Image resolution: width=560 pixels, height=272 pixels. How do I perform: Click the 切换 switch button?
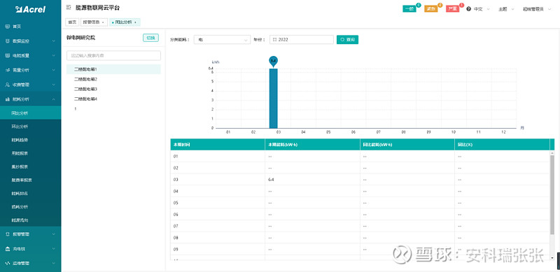[150, 38]
